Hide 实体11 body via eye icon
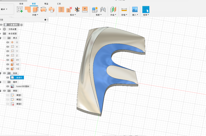Screen dimensions: 206x136 pos(8,77)
